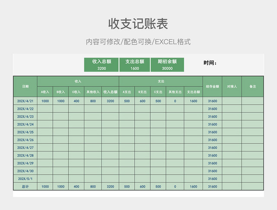Click B支出 value 600 in 202X/4/21 row
Image resolution: width=277 pixels, height=210 pixels.
[142, 101]
